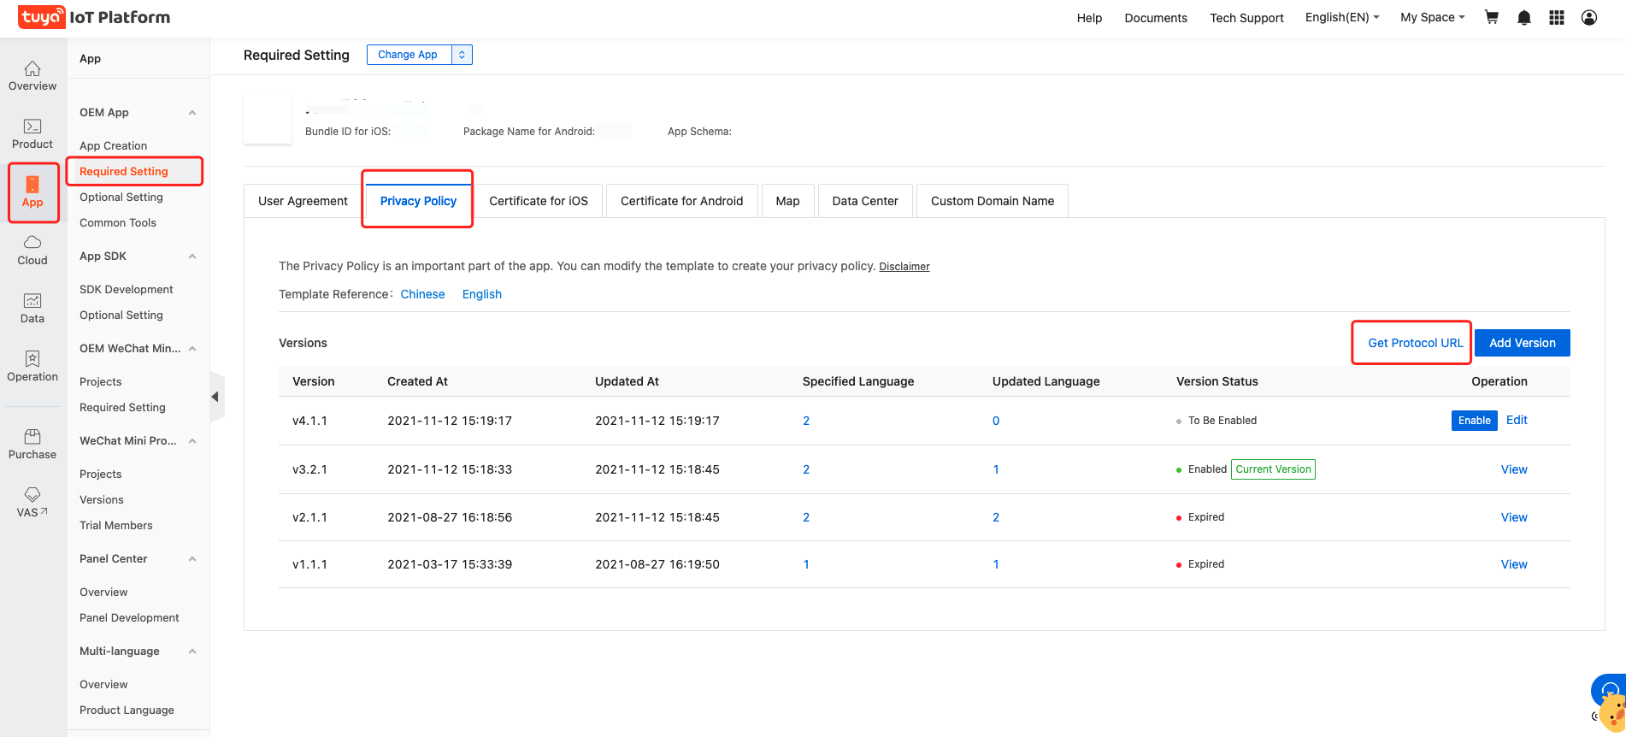Open the user account profile icon
Screen dimensions: 1626x737
coord(1588,18)
